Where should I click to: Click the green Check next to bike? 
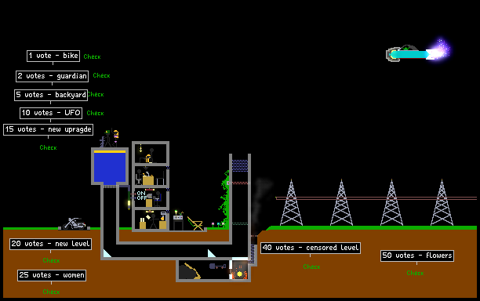(x=92, y=56)
